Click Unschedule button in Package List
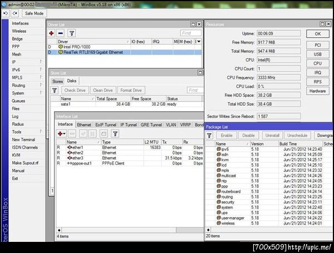 tap(297, 136)
